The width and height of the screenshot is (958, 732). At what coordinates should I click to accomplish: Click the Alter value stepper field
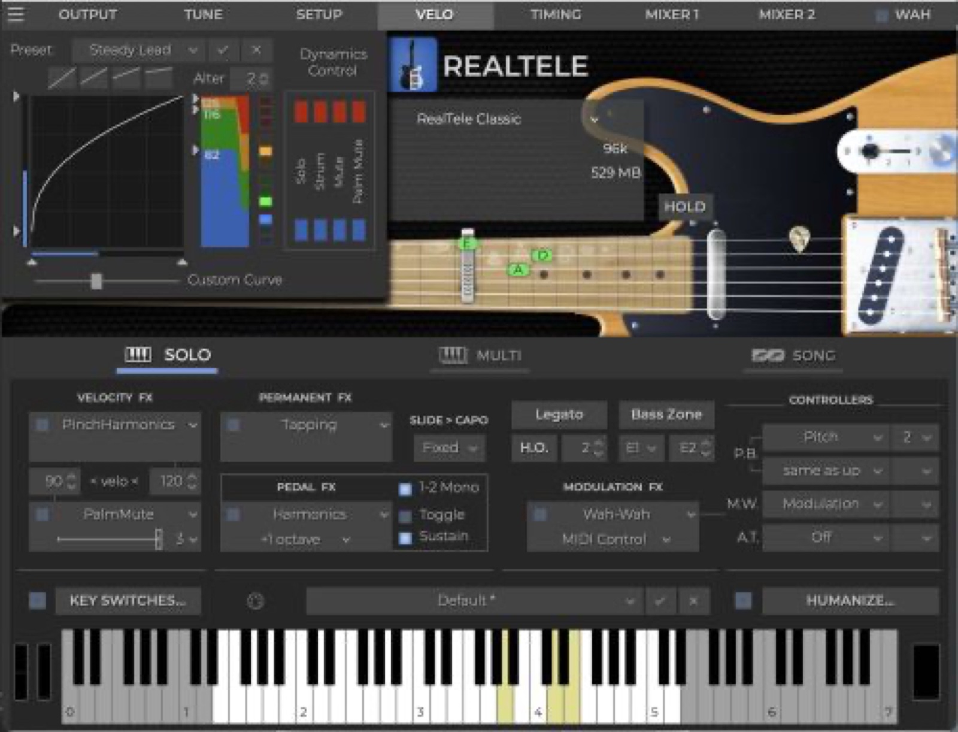point(251,78)
